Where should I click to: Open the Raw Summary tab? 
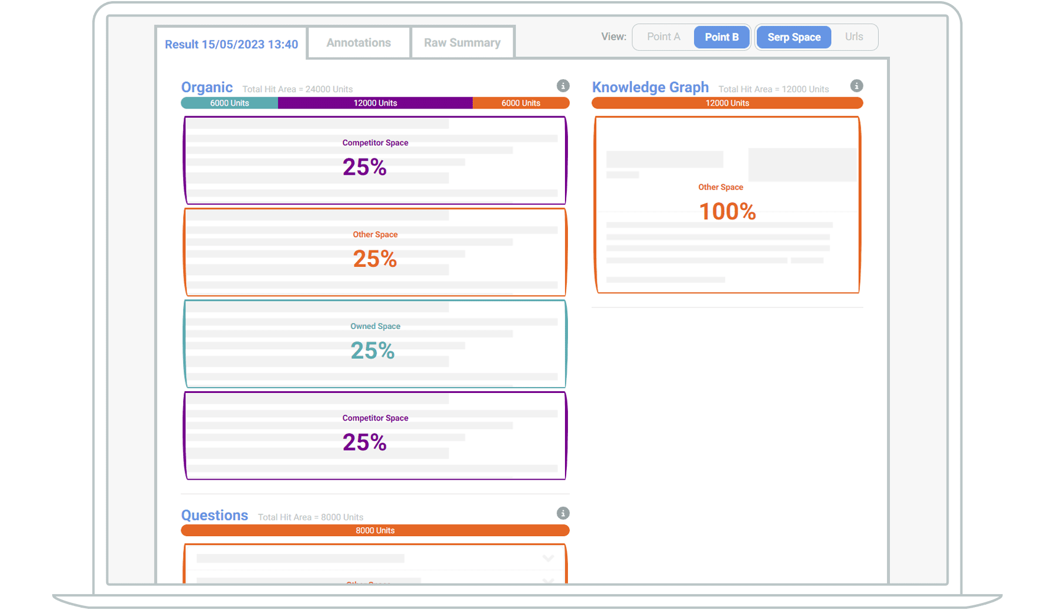[x=462, y=43]
